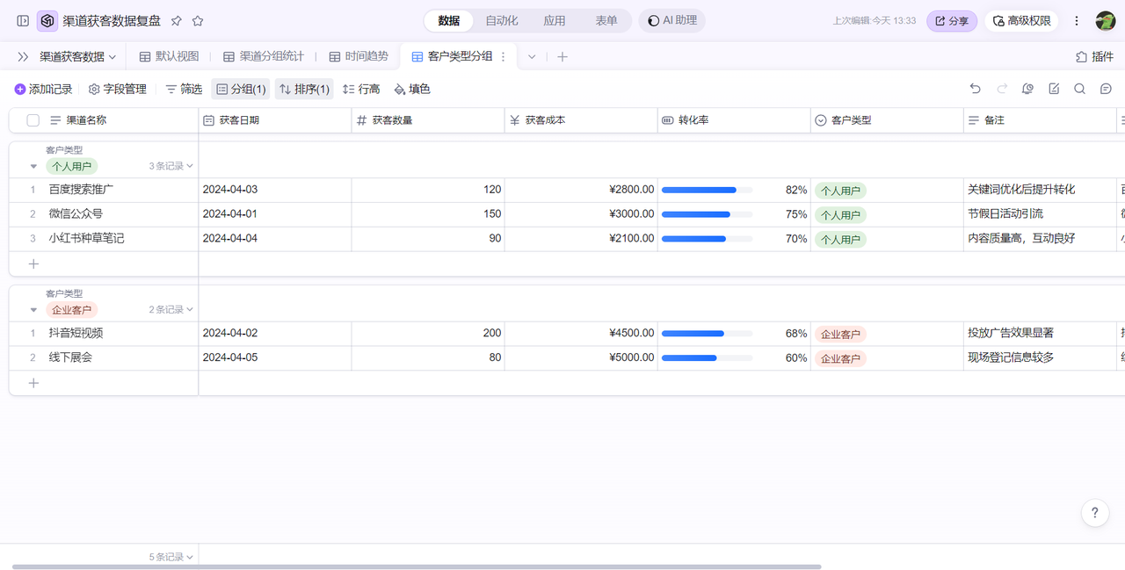Image resolution: width=1125 pixels, height=570 pixels.
Task: Click the undo arrow icon
Action: (975, 89)
